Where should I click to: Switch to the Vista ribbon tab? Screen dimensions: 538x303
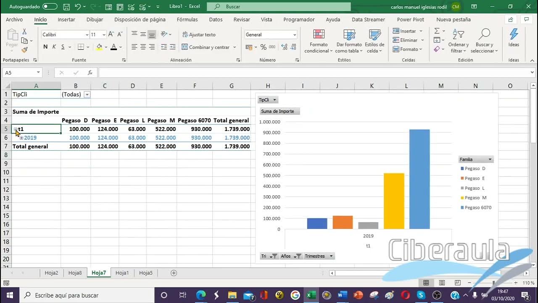266,19
